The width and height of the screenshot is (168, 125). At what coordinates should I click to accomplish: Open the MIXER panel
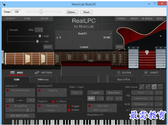coord(134,19)
